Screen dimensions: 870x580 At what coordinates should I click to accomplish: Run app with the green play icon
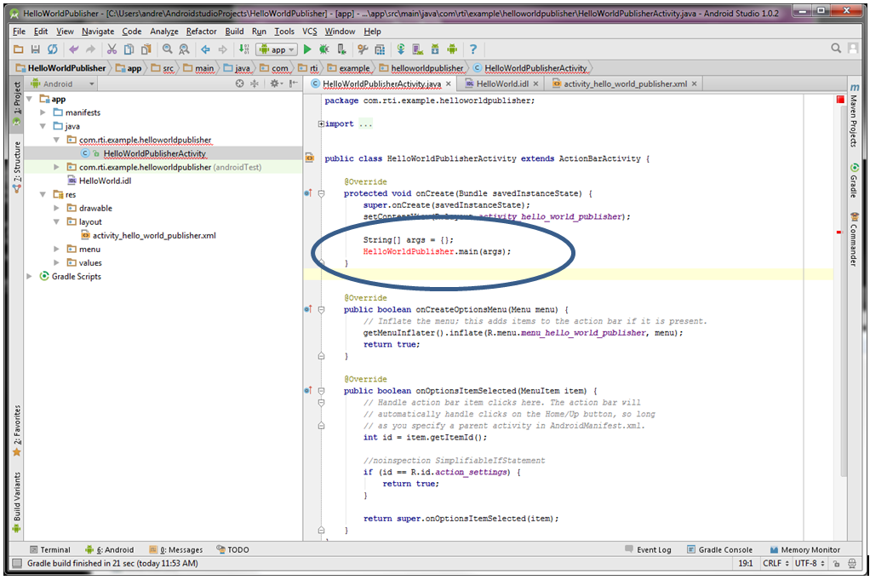(307, 49)
